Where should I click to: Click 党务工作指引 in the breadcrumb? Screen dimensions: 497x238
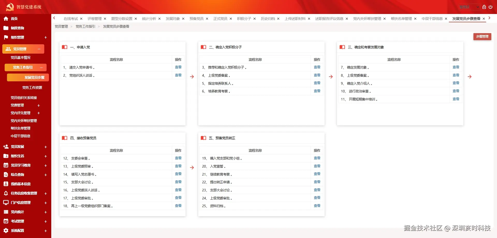pos(85,26)
